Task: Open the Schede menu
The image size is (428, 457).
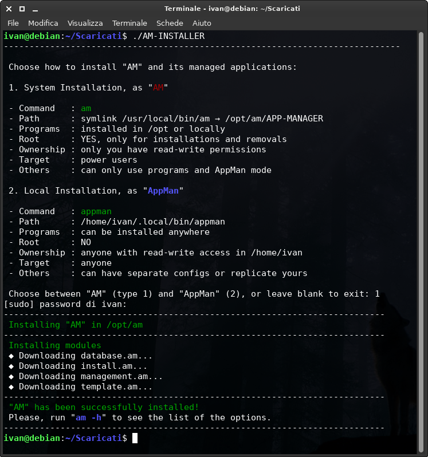Action: coord(170,23)
